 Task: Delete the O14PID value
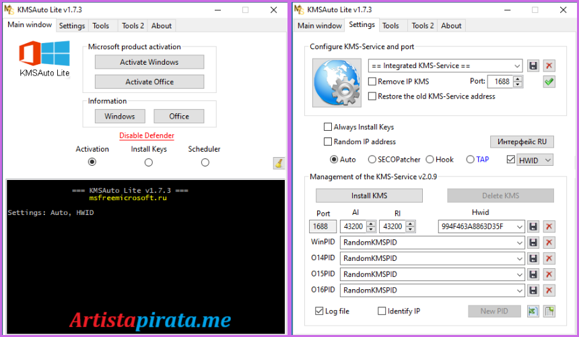click(549, 258)
